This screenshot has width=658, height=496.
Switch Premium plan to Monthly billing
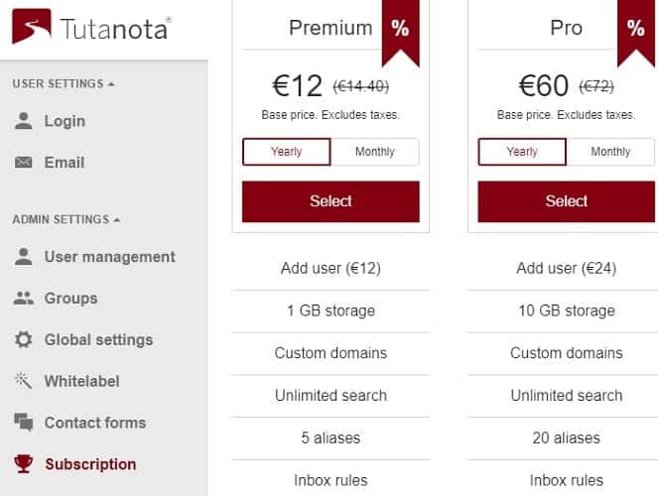375,152
